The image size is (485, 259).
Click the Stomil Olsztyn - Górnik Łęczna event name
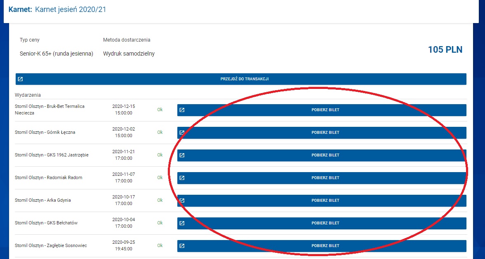point(45,133)
